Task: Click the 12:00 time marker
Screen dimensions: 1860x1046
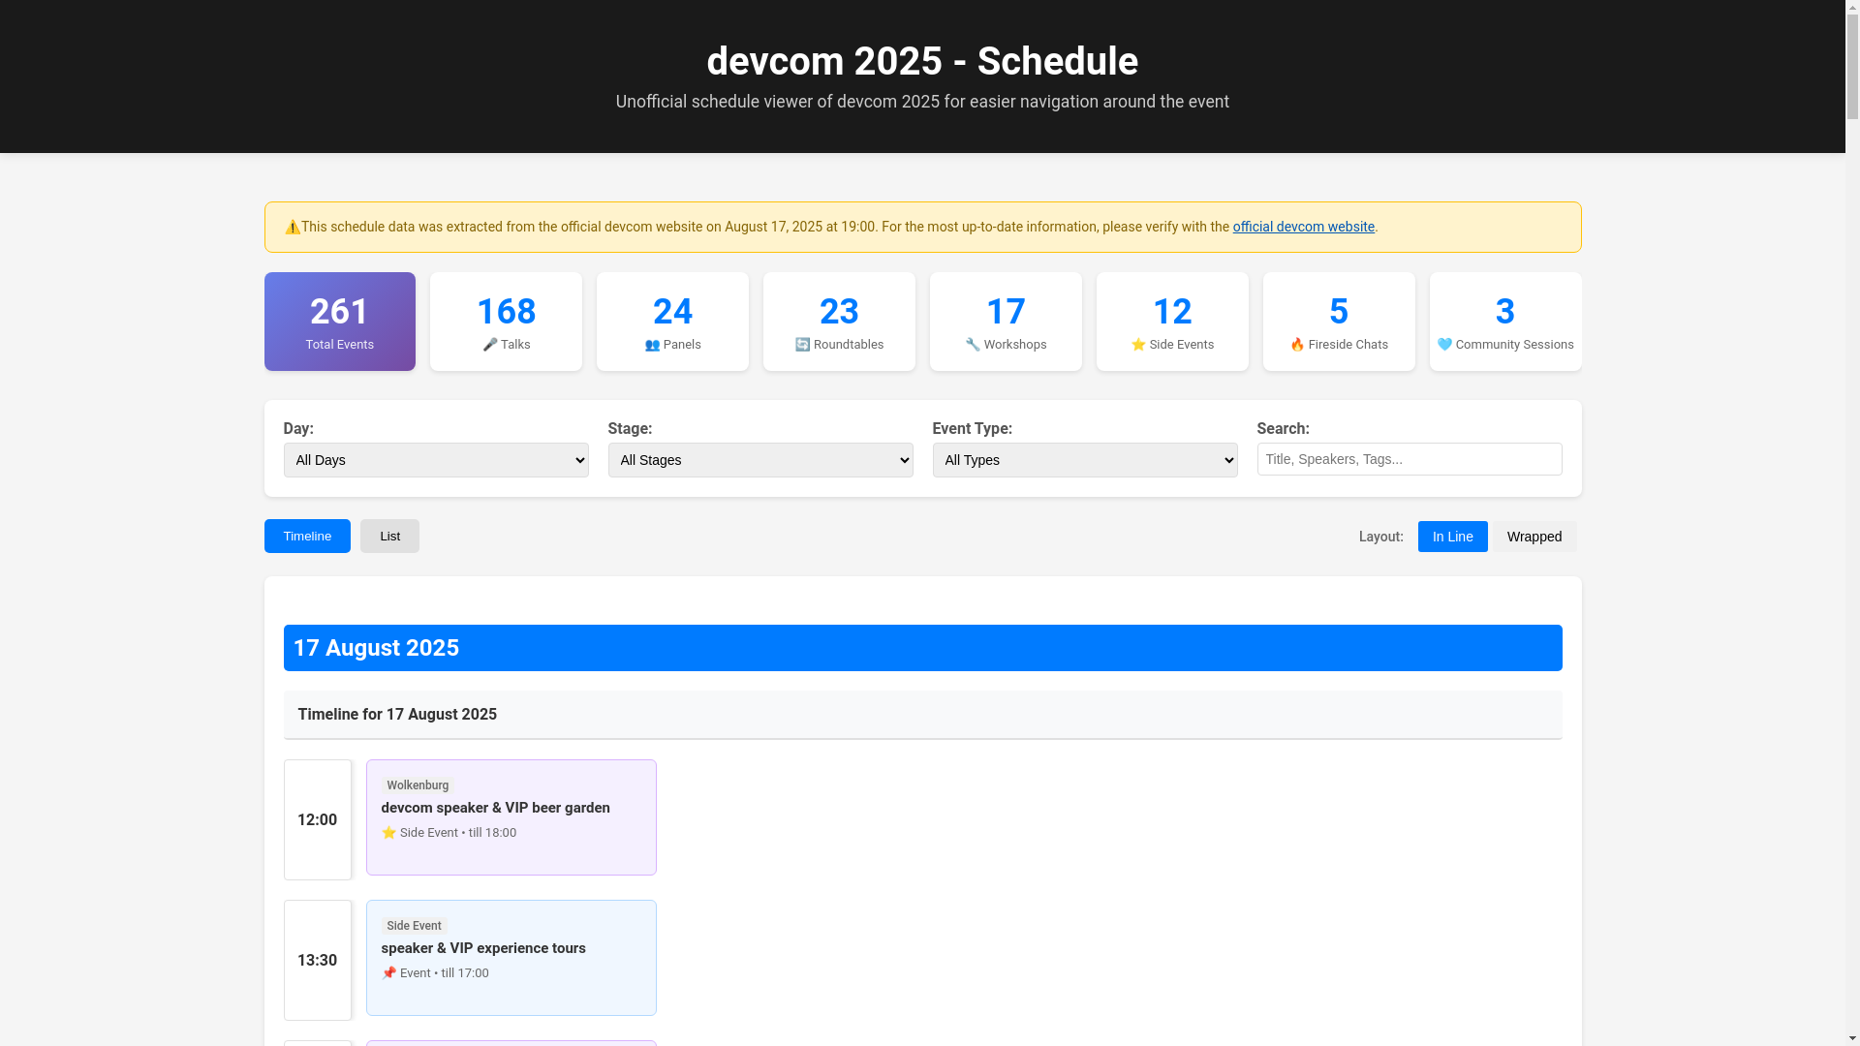Action: (318, 820)
